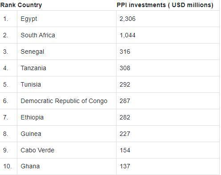Click the Cabo Verde entry
The height and width of the screenshot is (175, 221).
37,150
